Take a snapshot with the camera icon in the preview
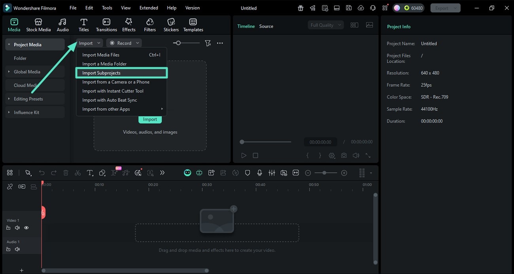This screenshot has width=514, height=274. tap(344, 155)
